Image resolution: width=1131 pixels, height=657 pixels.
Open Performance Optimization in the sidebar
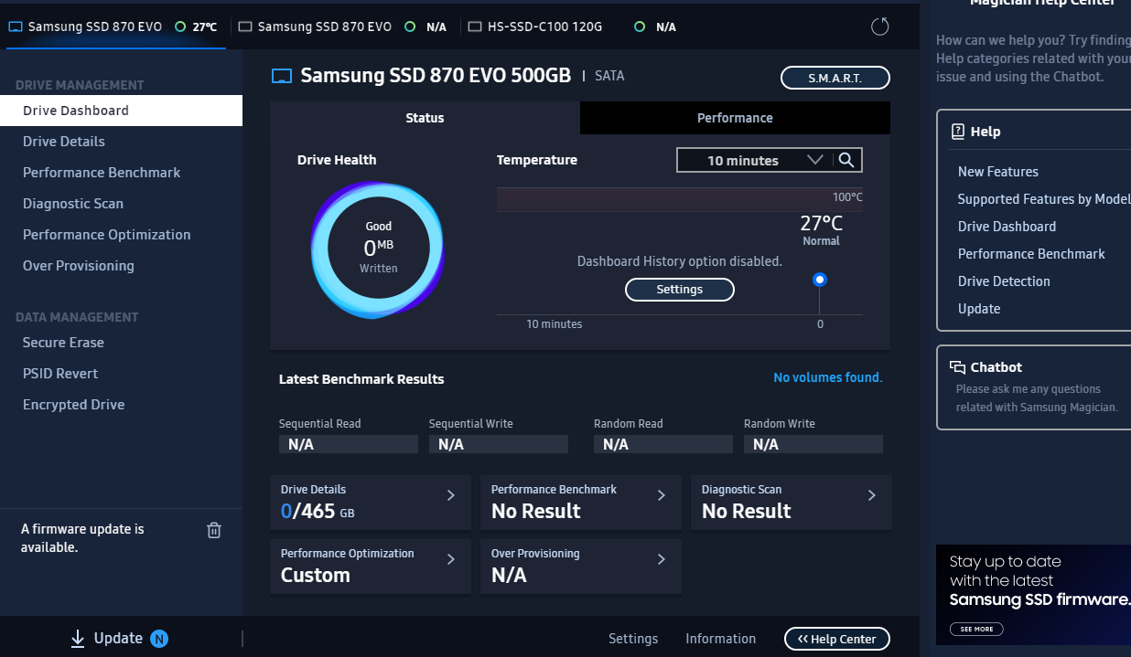click(x=121, y=235)
